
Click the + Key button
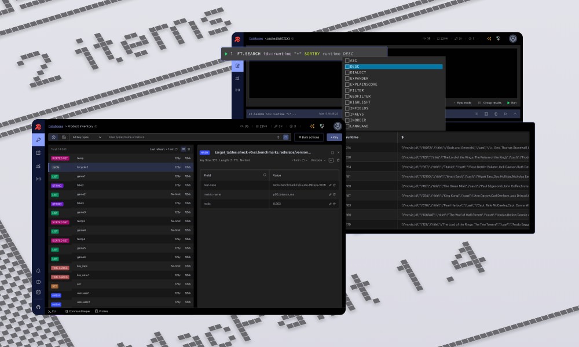(x=335, y=137)
